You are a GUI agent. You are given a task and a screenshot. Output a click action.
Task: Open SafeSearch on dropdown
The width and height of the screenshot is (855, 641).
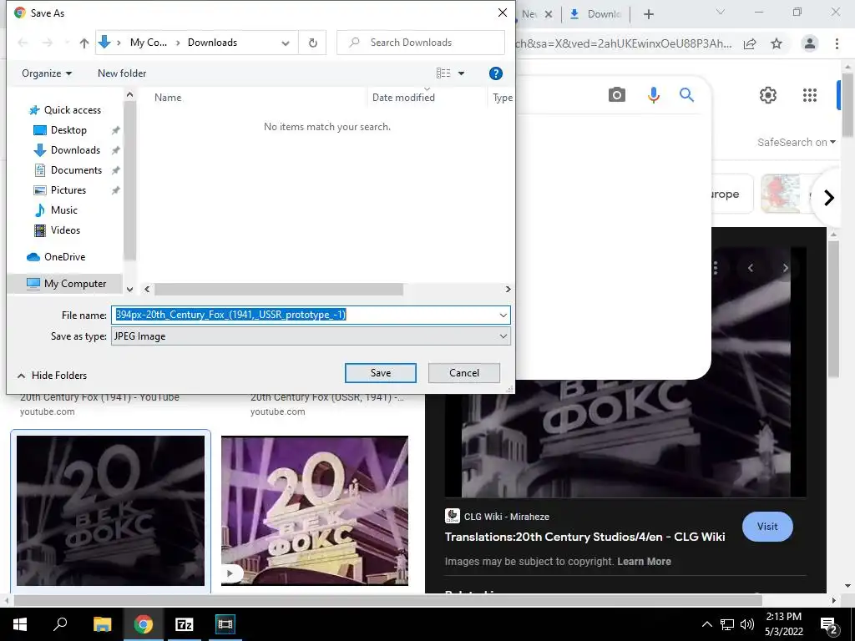pos(796,142)
